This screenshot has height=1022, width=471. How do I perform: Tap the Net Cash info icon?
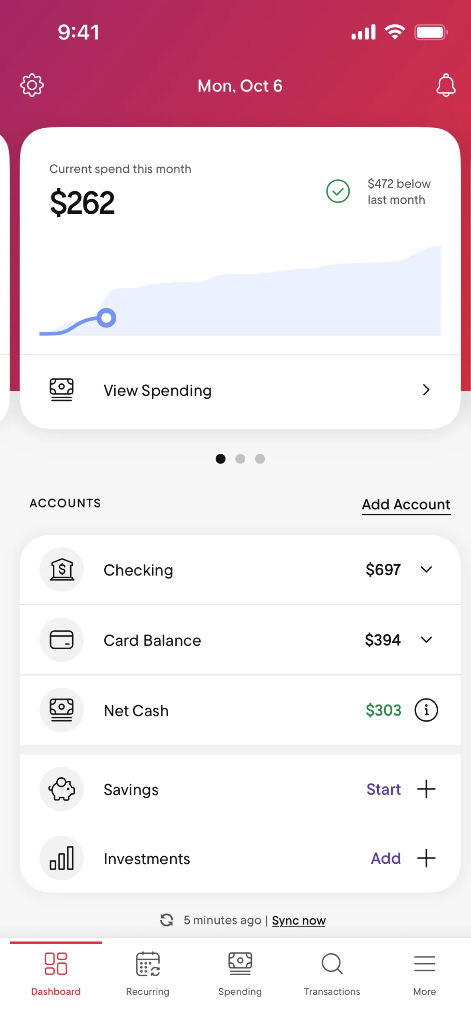point(426,710)
